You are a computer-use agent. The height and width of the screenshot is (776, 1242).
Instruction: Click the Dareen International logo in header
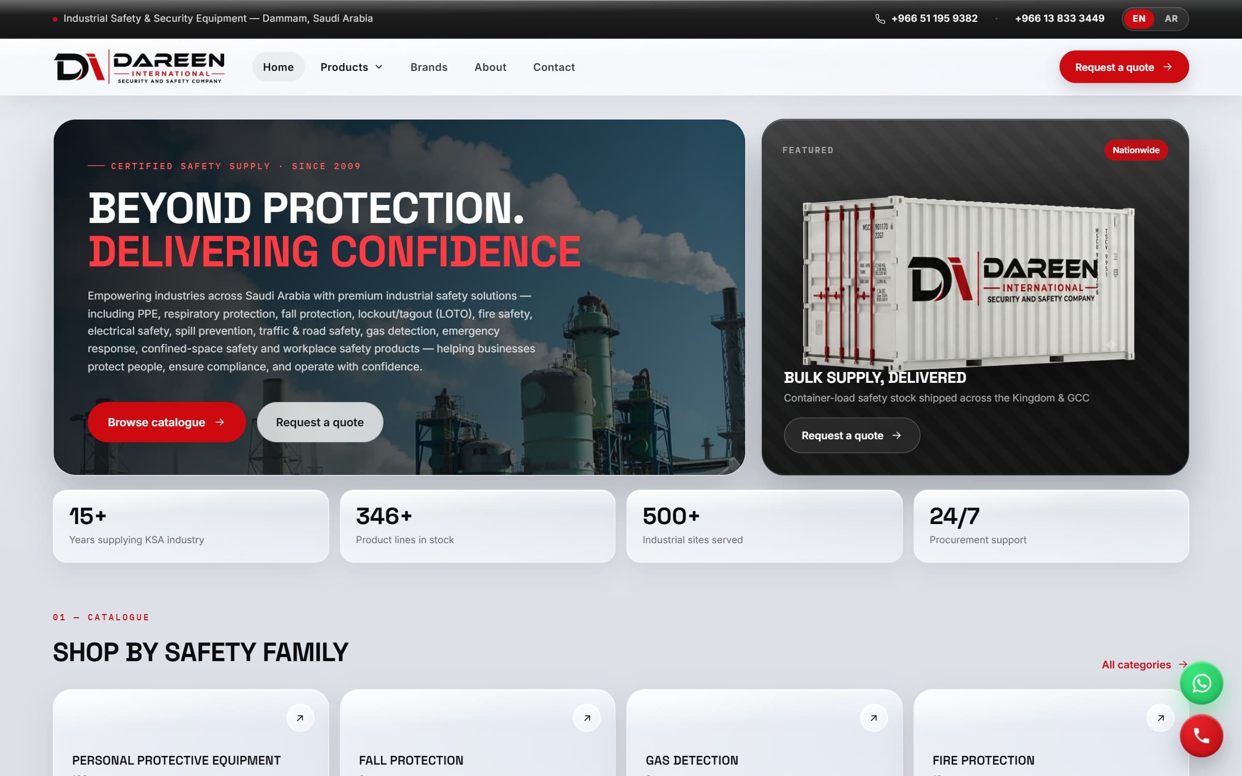point(139,67)
